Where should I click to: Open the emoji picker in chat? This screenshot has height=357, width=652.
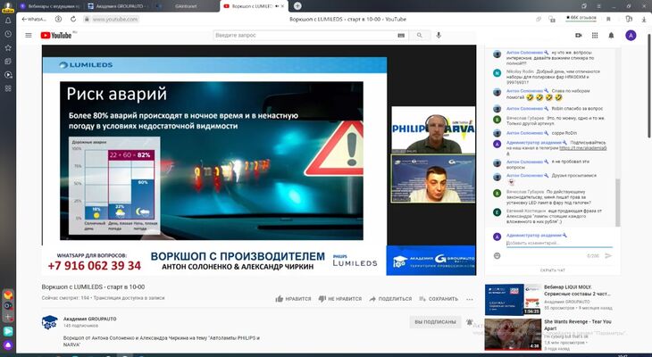[x=497, y=255]
